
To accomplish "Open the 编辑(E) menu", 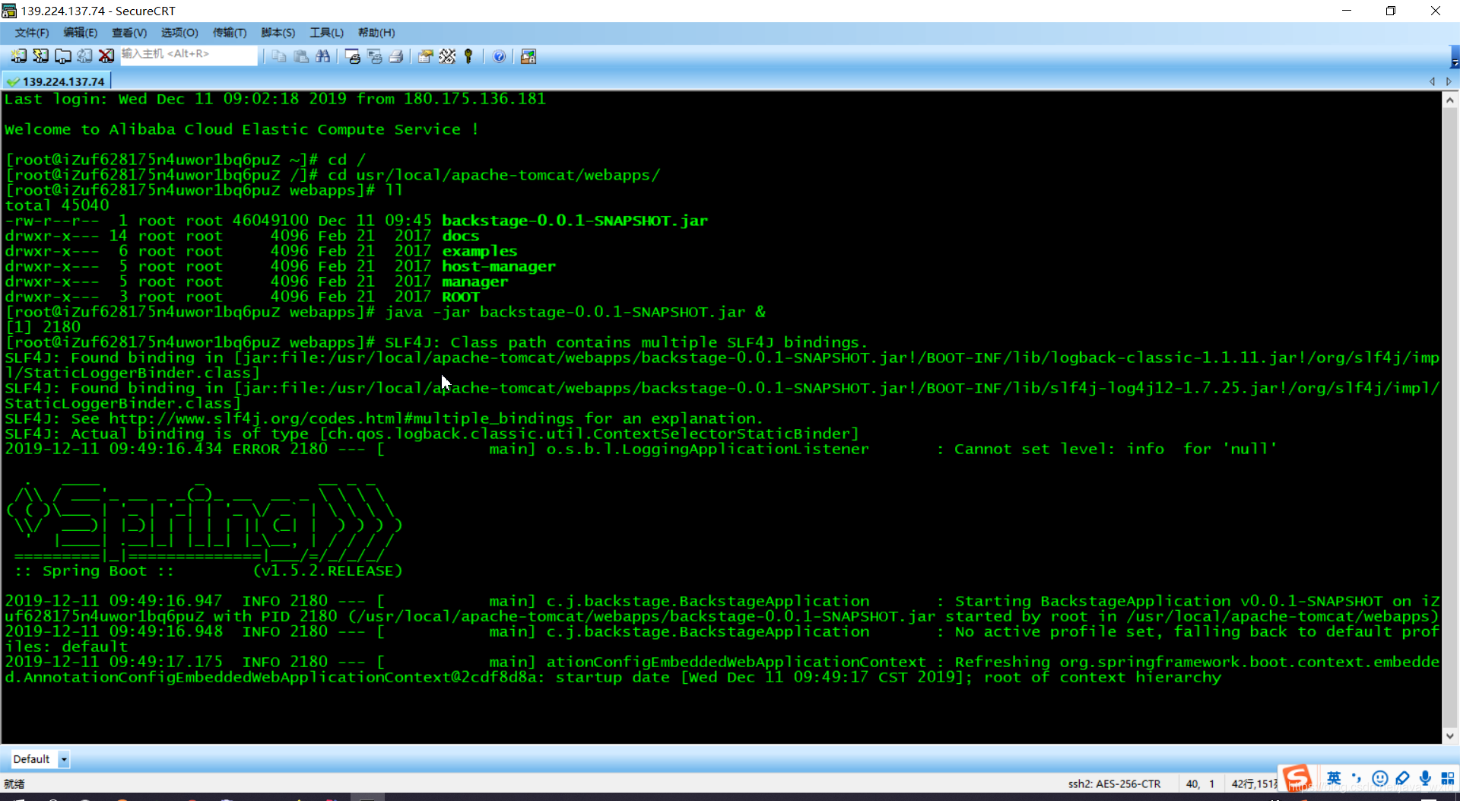I will click(80, 33).
